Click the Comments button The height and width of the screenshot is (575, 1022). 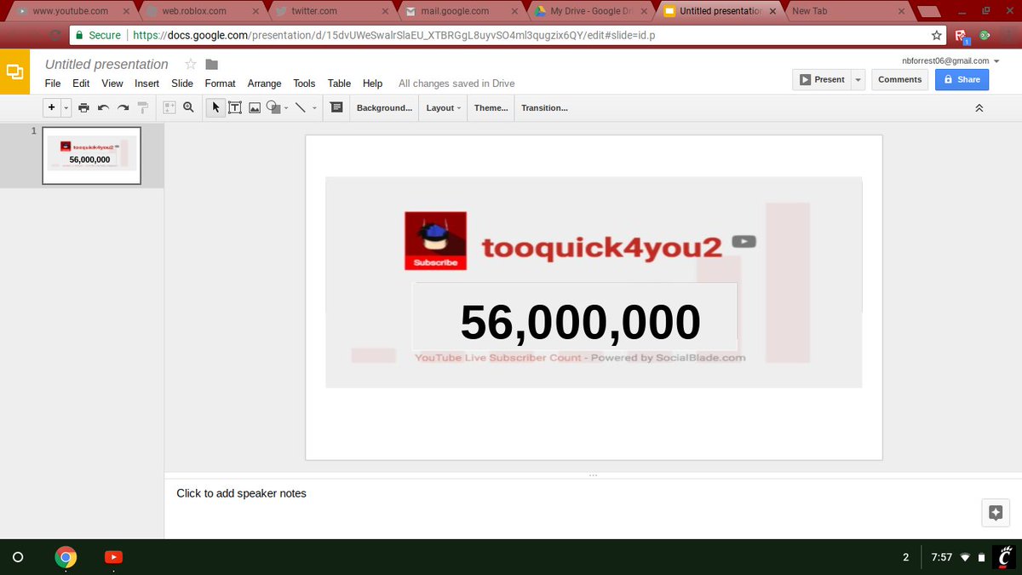899,79
